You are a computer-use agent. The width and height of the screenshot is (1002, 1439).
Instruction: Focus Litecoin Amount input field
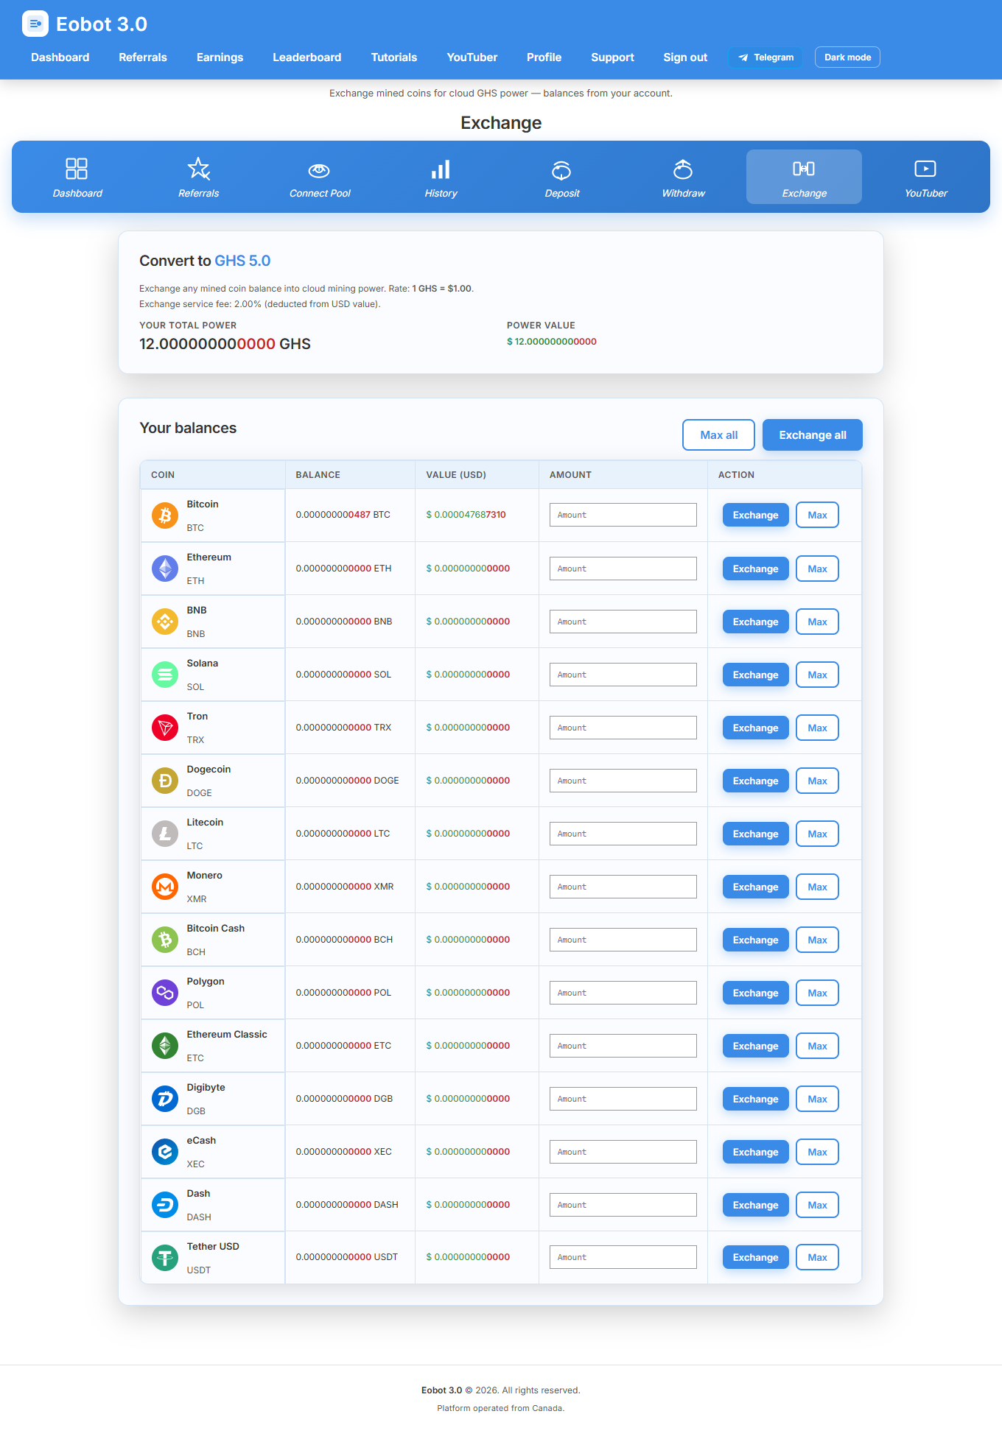tap(623, 834)
